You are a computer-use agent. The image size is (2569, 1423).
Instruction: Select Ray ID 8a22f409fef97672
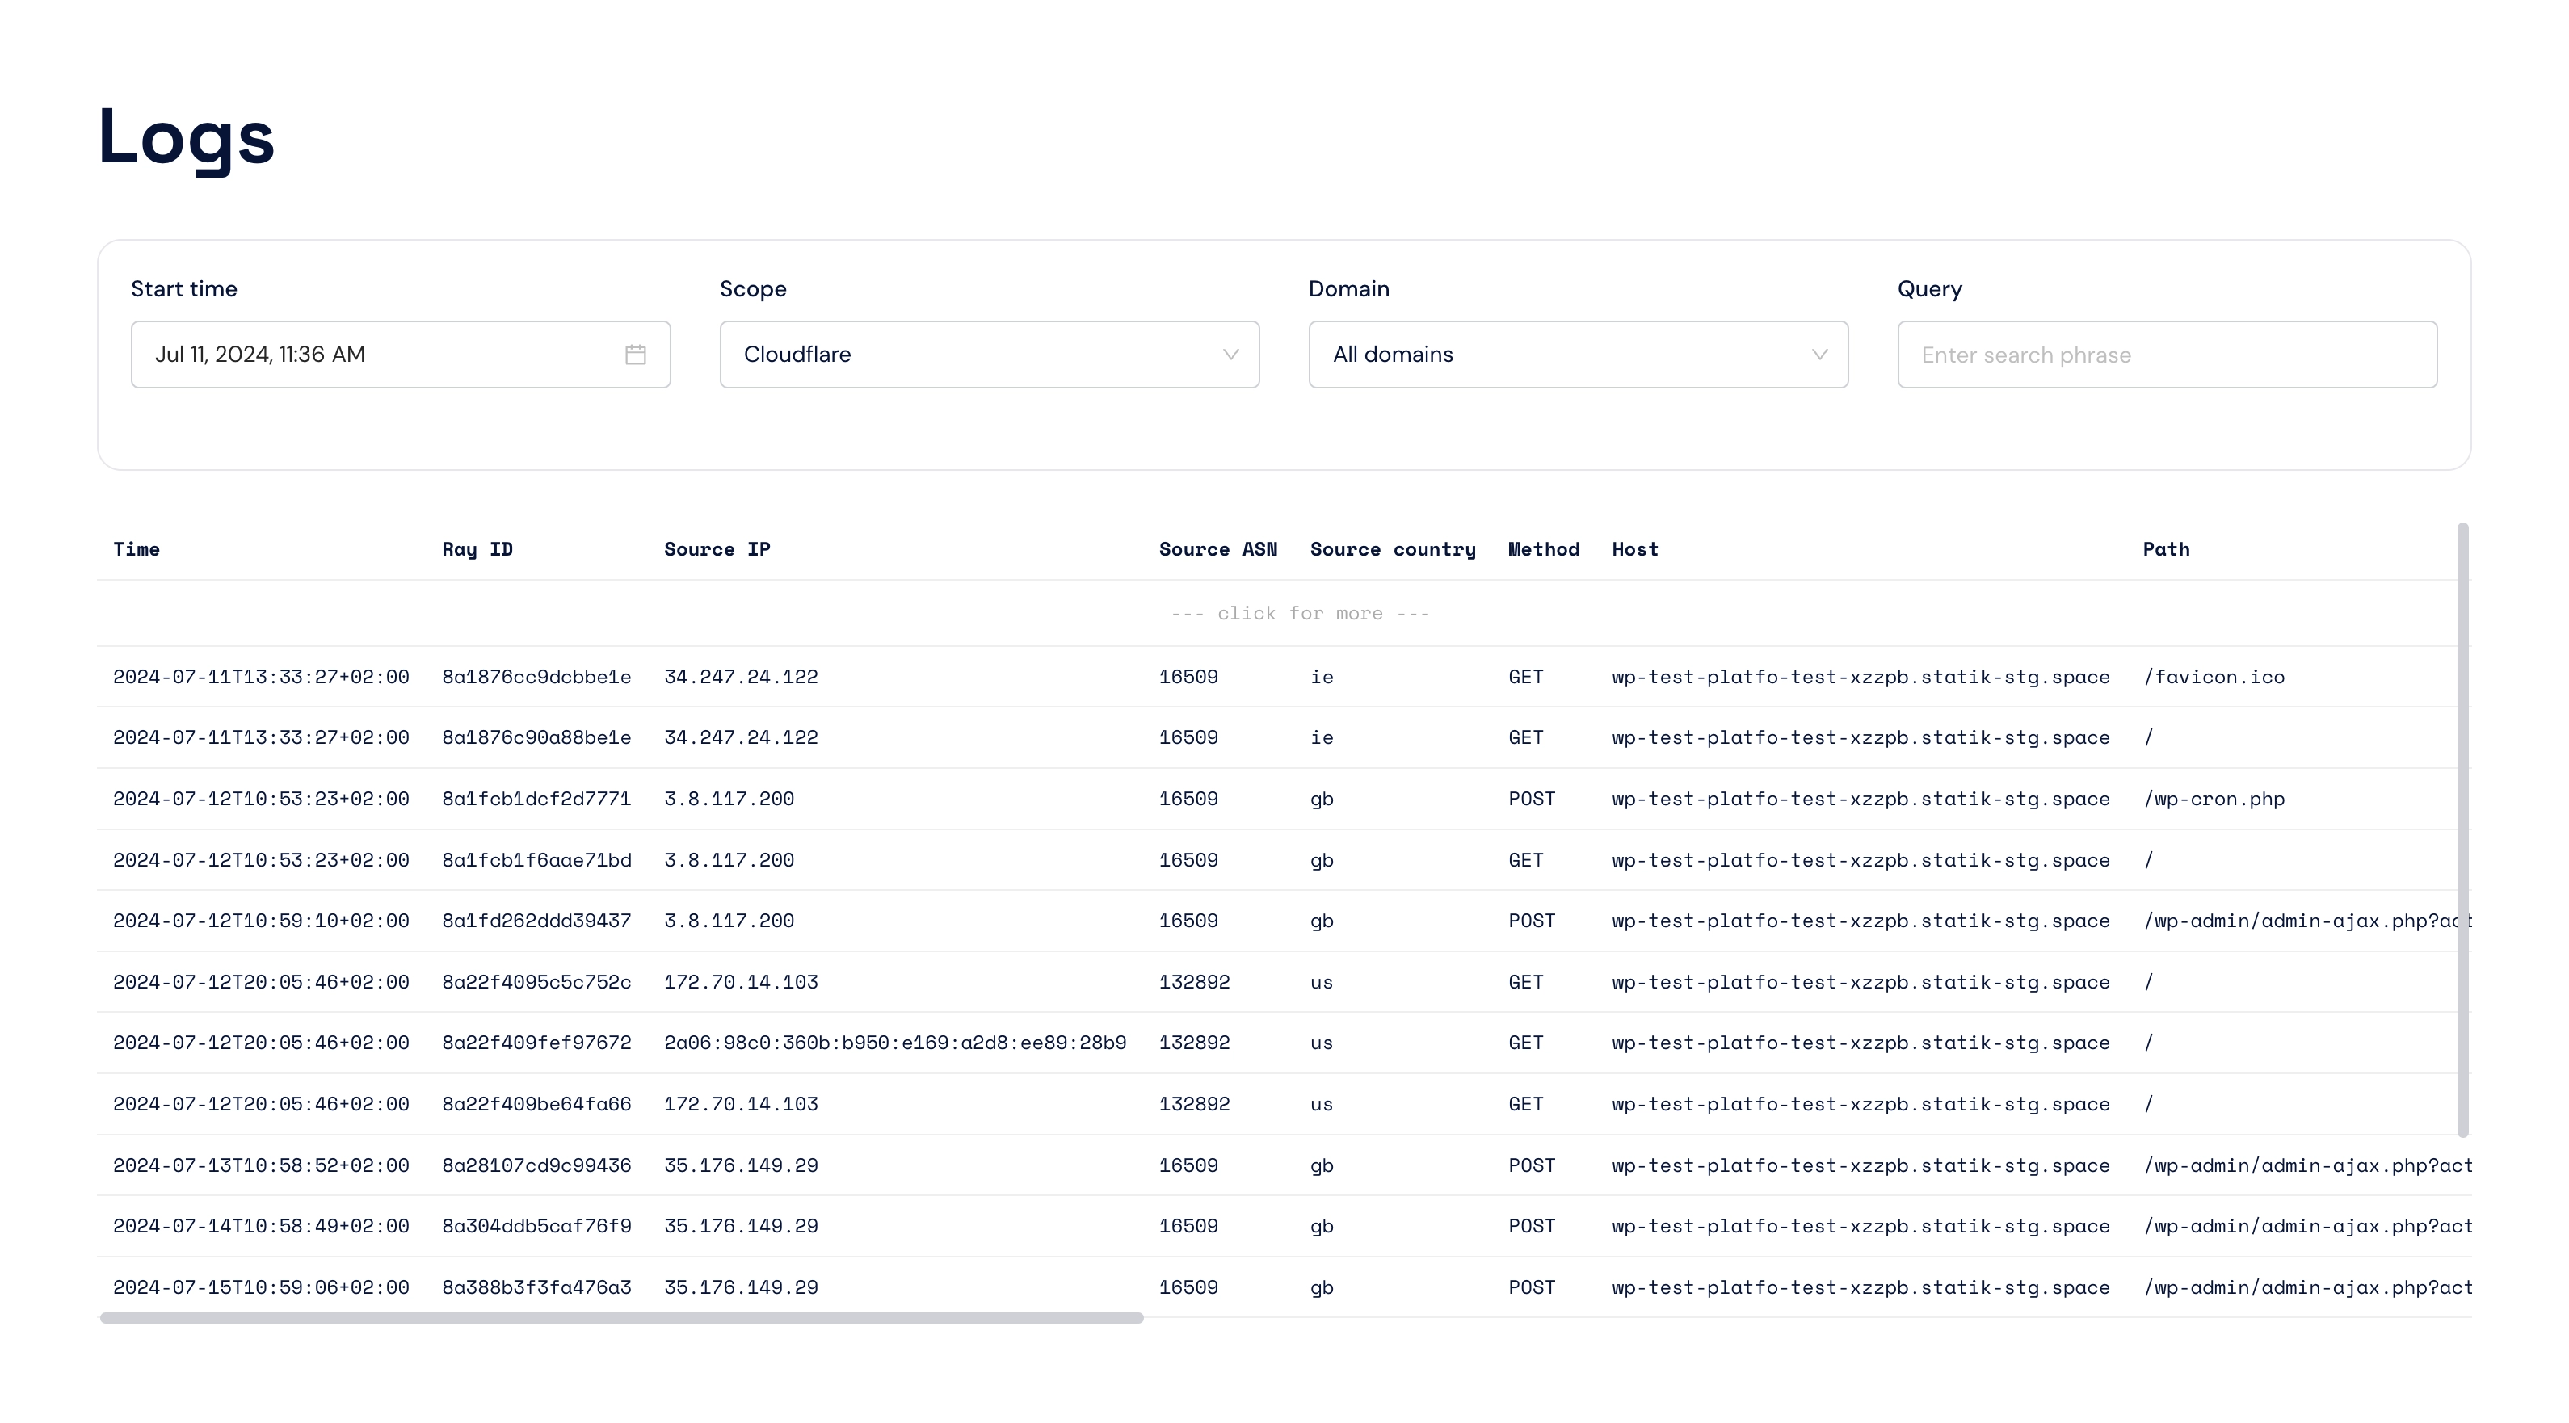(x=536, y=1042)
